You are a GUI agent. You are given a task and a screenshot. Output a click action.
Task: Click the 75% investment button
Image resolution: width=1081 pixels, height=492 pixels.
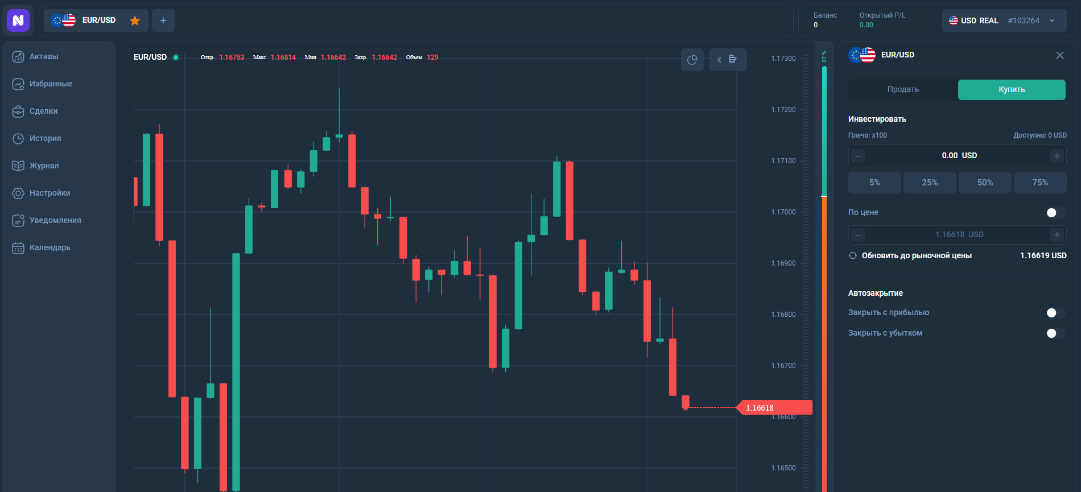tap(1040, 183)
